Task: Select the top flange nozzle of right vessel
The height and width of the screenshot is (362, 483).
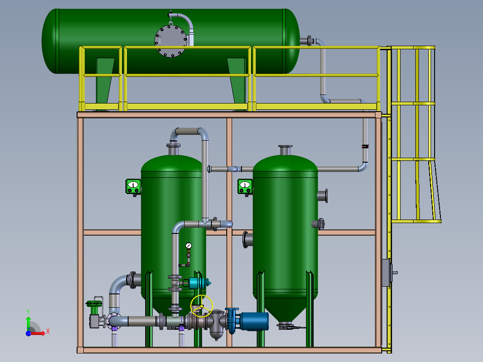Action: [x=285, y=150]
